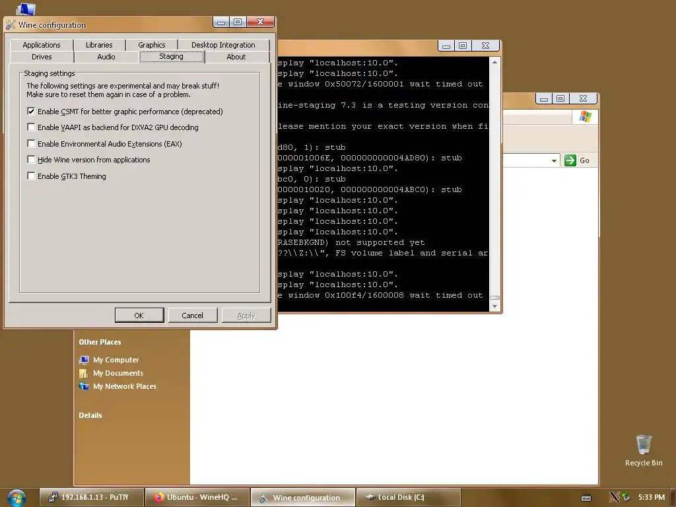Maximize the terminal window
The image size is (676, 507).
(x=463, y=46)
